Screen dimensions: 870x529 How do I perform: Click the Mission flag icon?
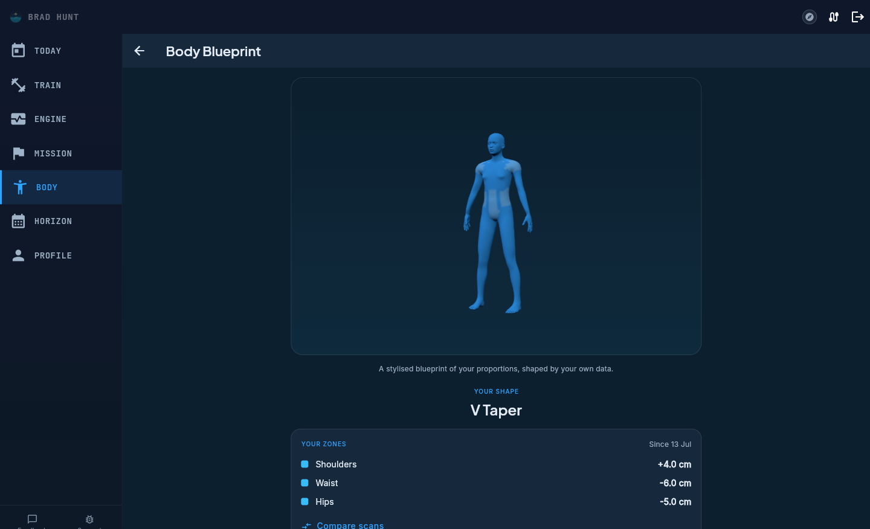[x=18, y=153]
